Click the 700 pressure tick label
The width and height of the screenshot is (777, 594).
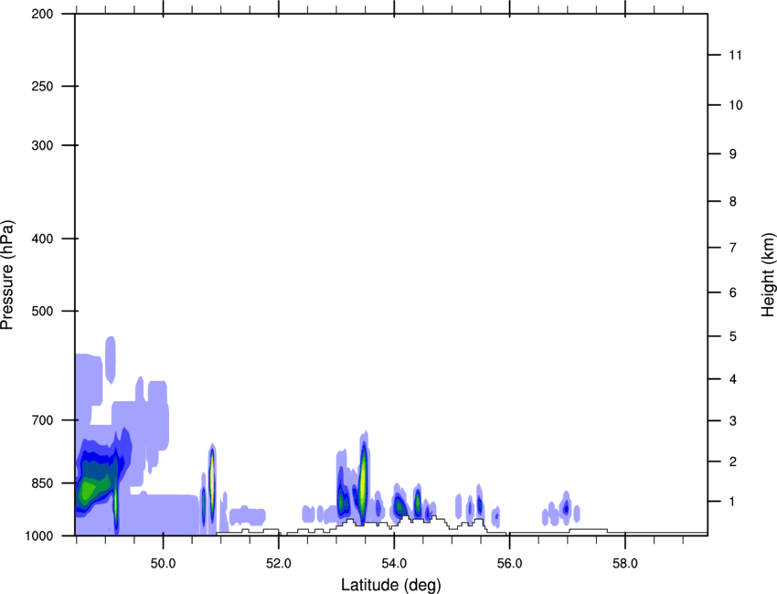pos(42,420)
